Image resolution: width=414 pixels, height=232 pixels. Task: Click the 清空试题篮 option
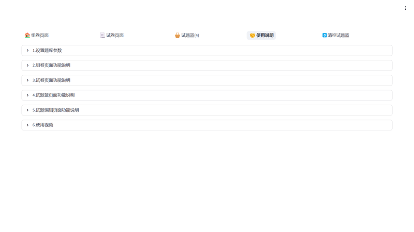pyautogui.click(x=336, y=35)
